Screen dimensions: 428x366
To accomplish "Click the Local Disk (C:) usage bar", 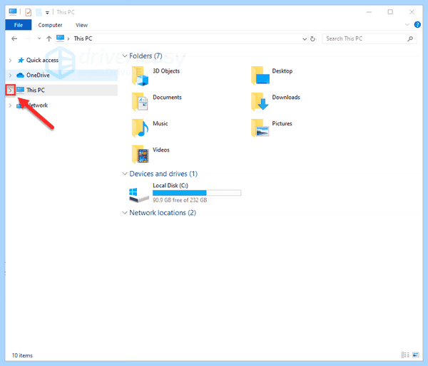I will (x=197, y=193).
